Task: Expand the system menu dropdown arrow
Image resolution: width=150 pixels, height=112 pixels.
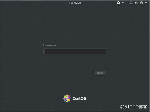Action: pos(146,3)
